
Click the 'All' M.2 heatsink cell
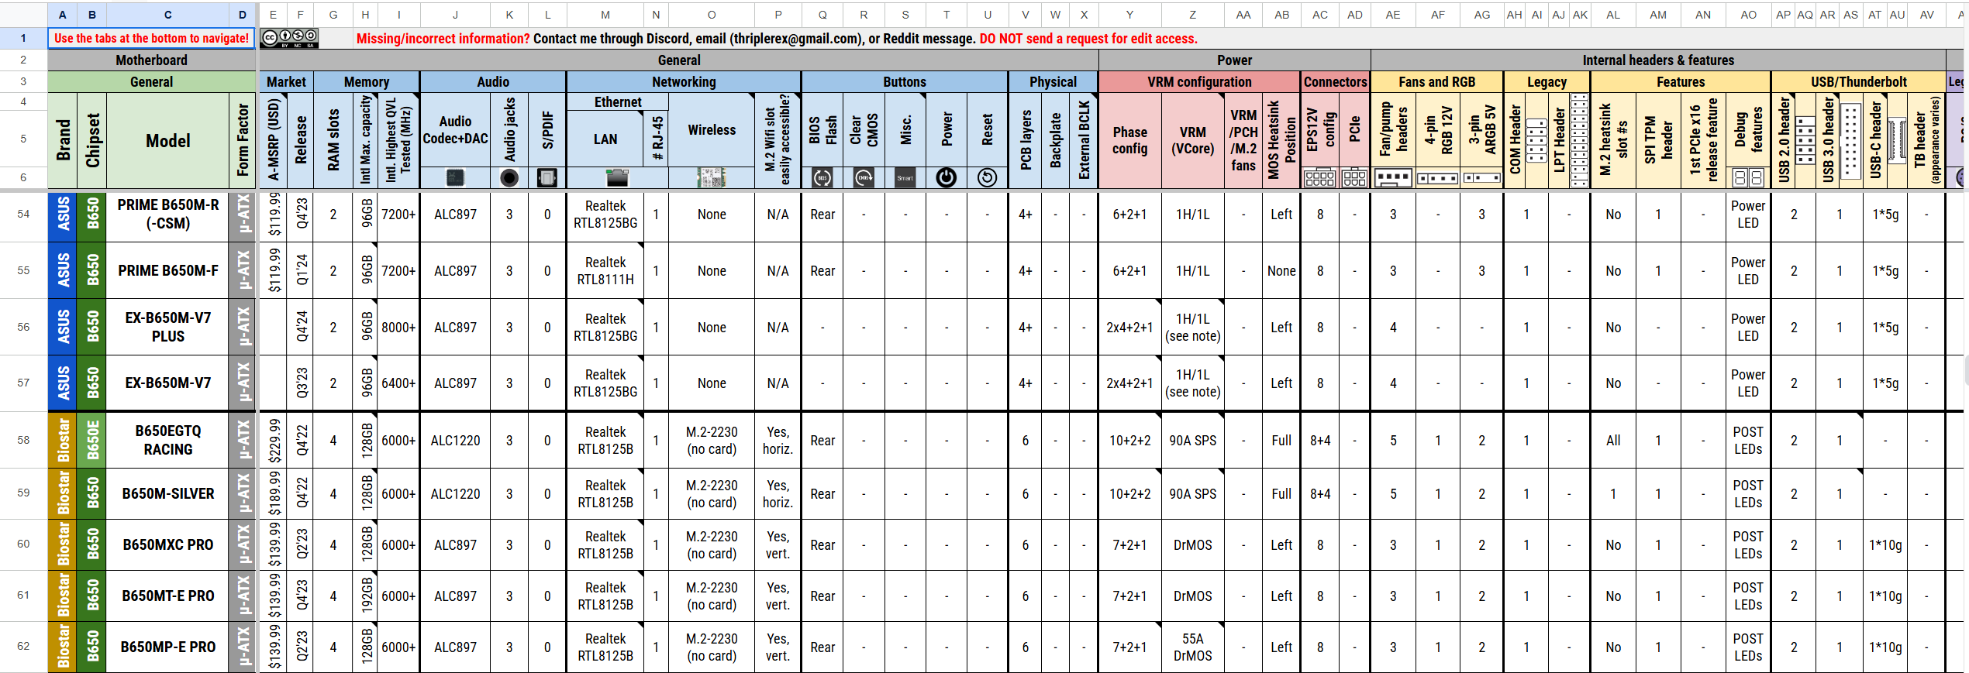pos(1613,440)
